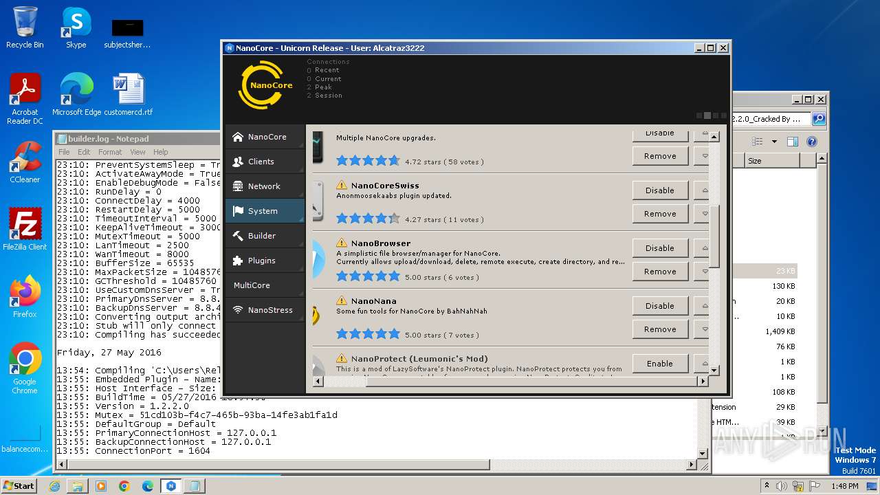The width and height of the screenshot is (880, 495).
Task: Open FileZilla Client desktop shortcut
Action: pos(25,230)
